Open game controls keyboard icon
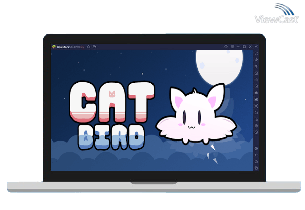 256,80
